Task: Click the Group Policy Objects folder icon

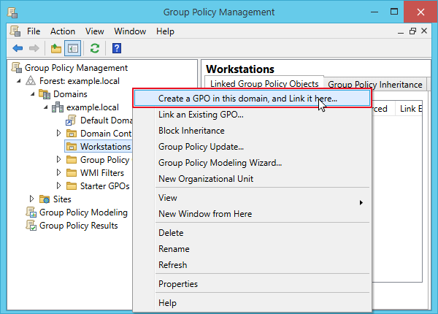Action: pos(72,159)
